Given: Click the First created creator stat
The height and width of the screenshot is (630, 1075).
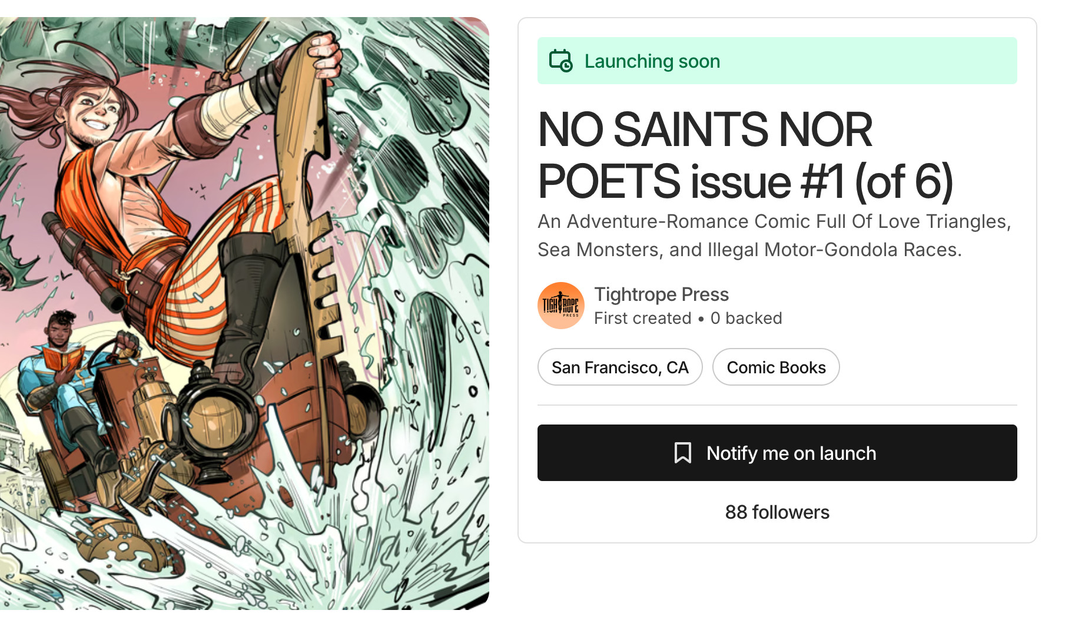Looking at the screenshot, I should coord(642,319).
